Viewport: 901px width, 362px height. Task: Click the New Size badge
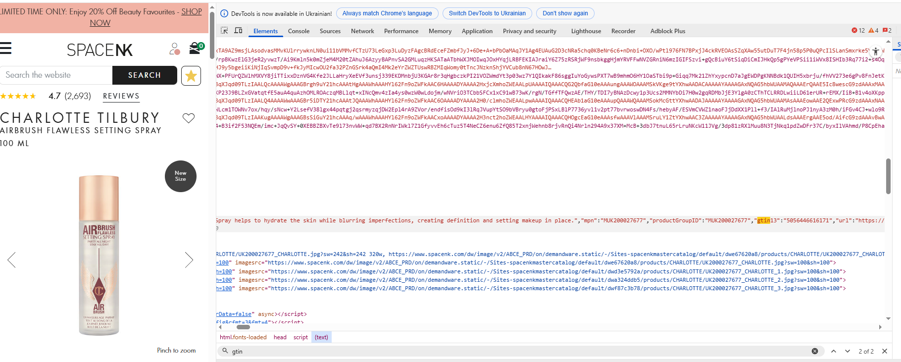181,176
